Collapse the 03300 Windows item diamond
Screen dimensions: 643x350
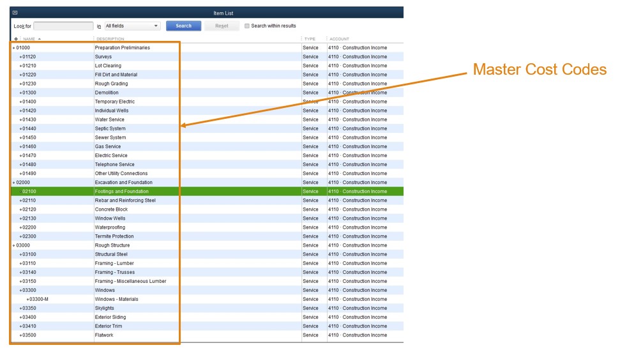[x=20, y=291]
